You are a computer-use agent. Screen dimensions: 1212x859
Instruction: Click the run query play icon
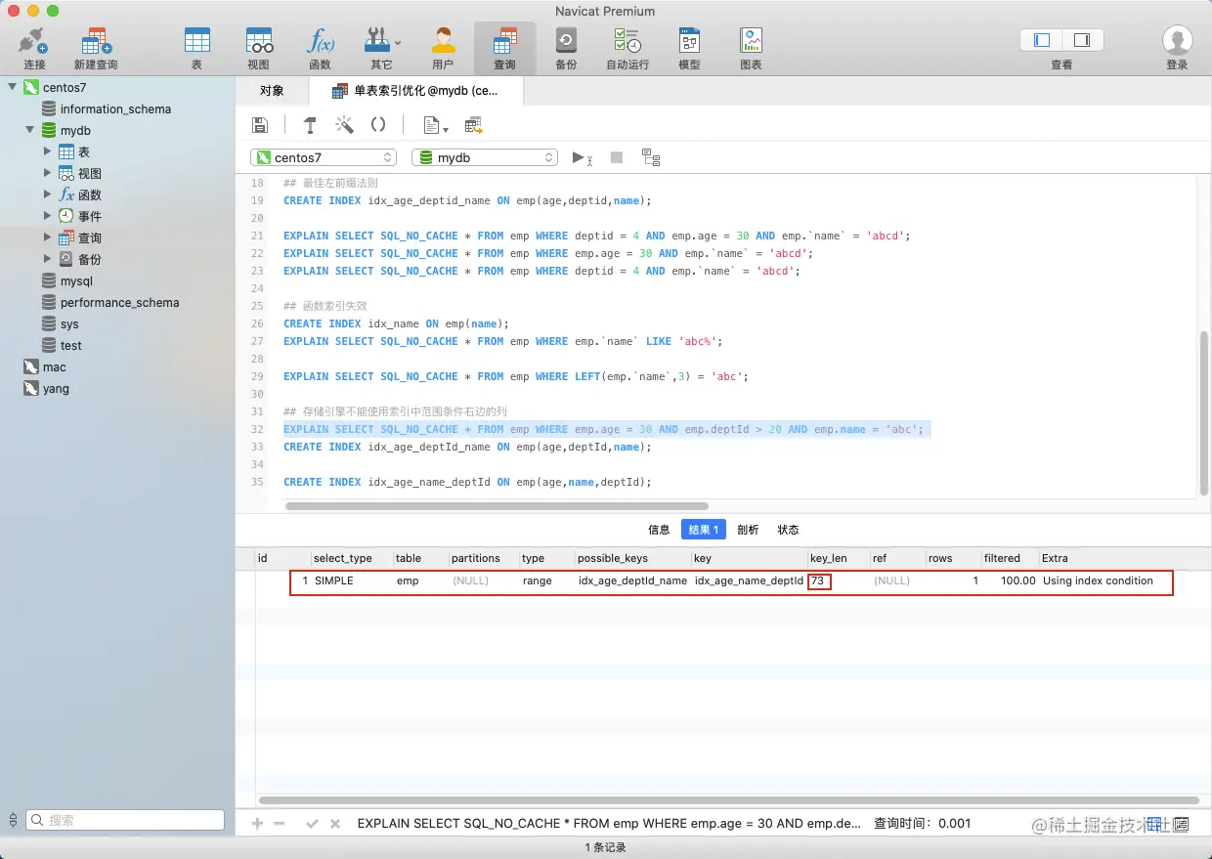pos(581,157)
